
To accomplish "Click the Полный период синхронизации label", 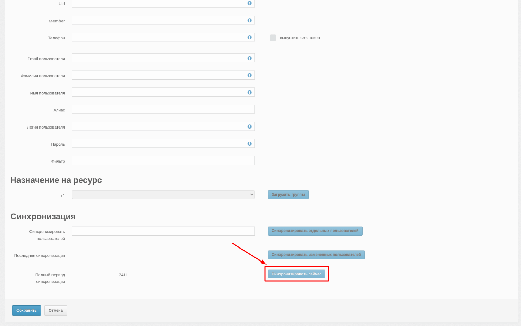I will tap(50, 278).
